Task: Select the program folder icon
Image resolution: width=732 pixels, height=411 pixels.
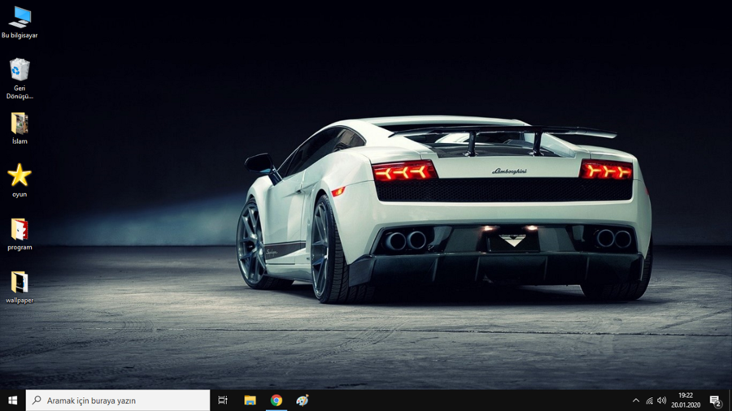Action: coord(20,229)
